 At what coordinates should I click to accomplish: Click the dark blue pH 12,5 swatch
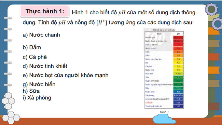[x=178, y=103]
